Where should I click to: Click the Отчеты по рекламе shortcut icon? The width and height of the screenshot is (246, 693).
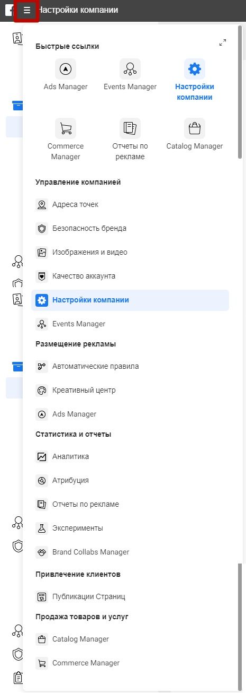(130, 128)
